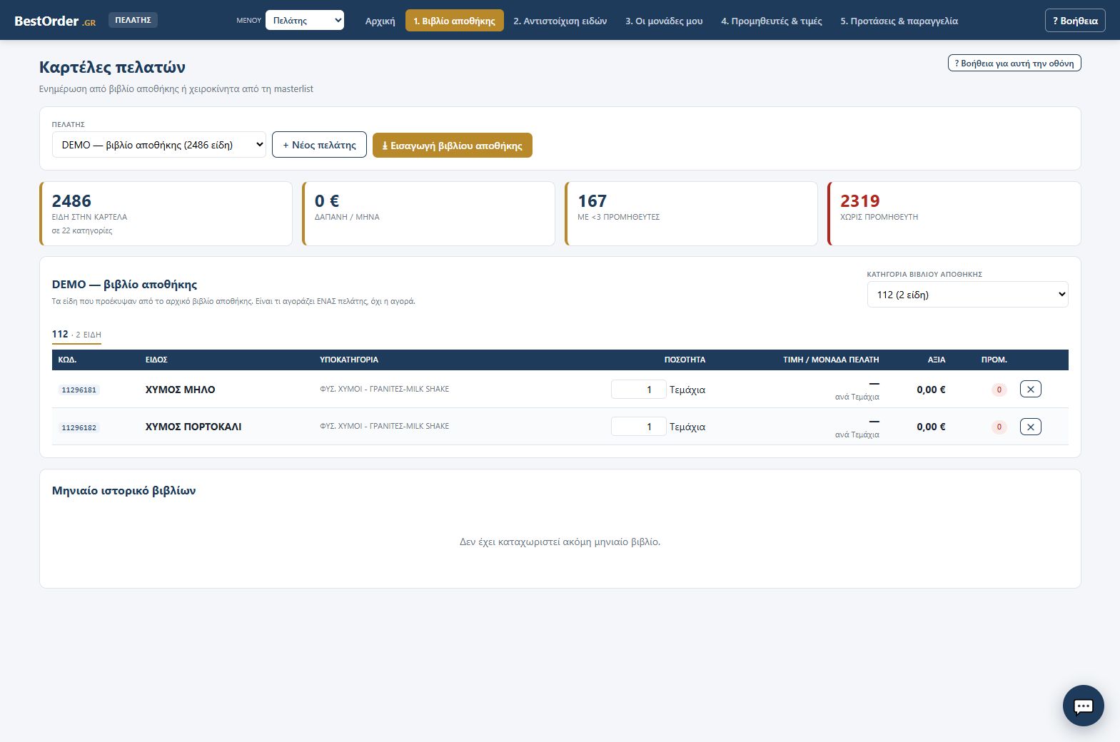1120x742 pixels.
Task: Open Βοήθεια για αυτή την οθόνη
Action: [1014, 63]
